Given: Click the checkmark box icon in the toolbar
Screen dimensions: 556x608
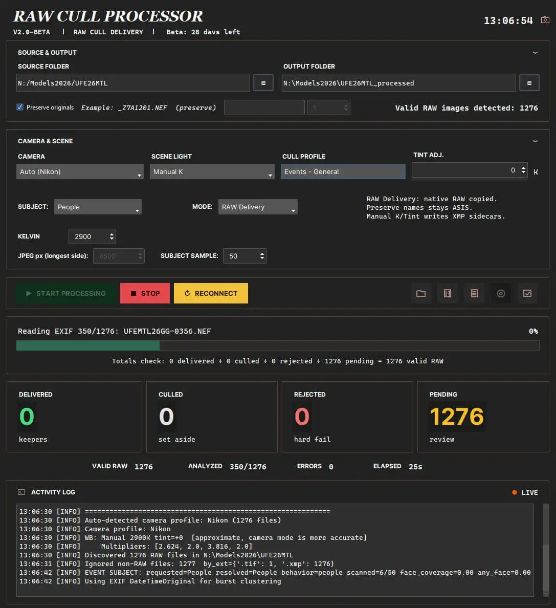Looking at the screenshot, I should pos(527,294).
